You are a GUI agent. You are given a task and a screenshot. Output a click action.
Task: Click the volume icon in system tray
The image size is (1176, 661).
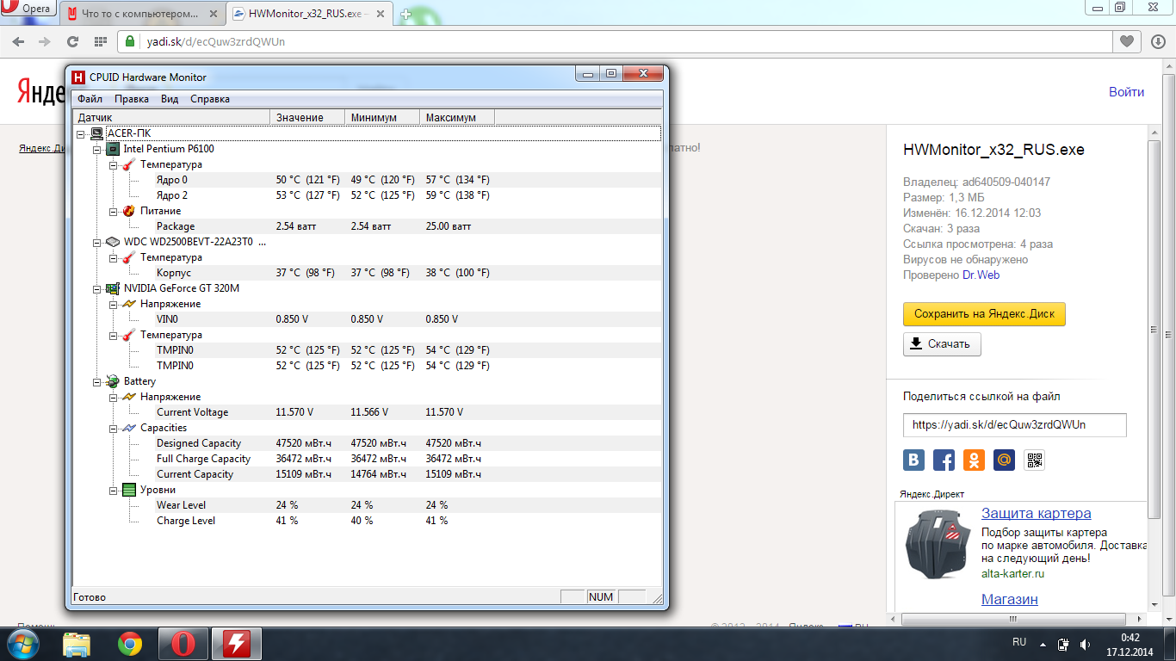pos(1085,644)
